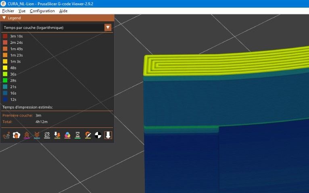Click the 'Total:' label

click(7, 122)
